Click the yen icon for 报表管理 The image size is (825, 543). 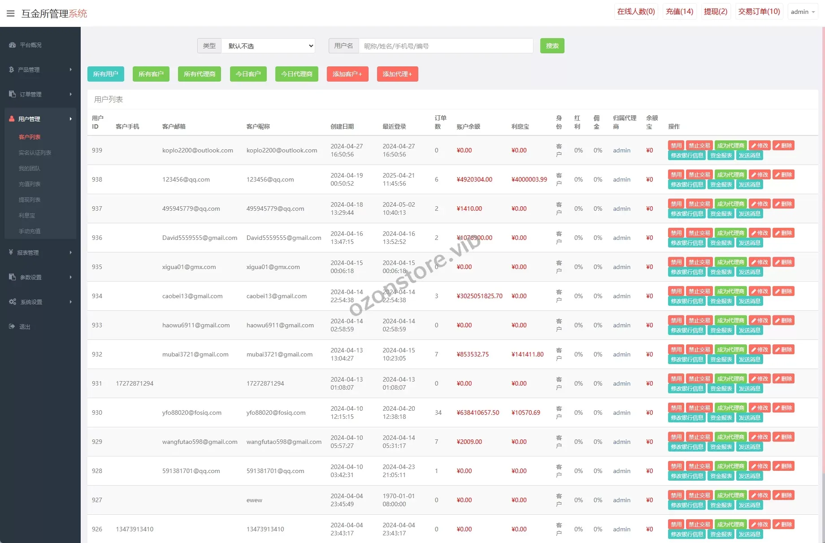11,252
